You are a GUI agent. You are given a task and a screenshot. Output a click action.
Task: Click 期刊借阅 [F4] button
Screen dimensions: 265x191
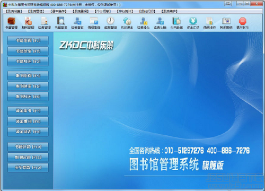pos(28,76)
